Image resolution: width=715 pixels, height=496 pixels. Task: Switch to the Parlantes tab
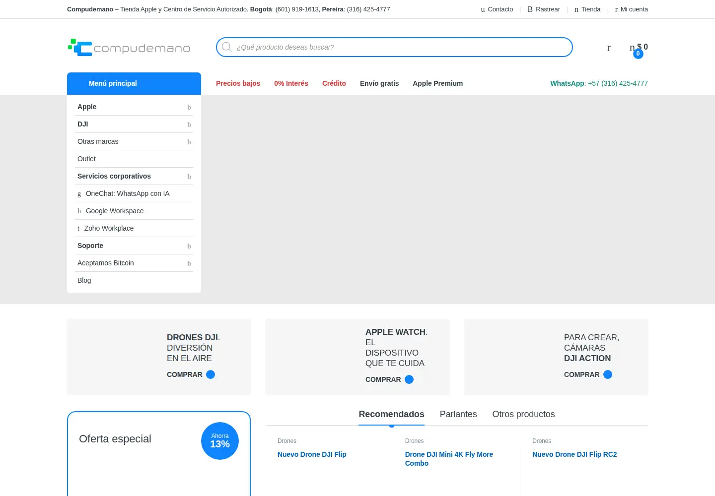coord(458,414)
